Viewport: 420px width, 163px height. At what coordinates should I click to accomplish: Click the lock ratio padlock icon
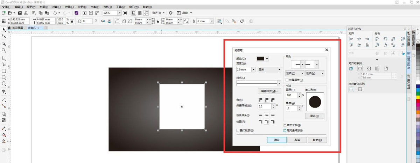pyautogui.click(x=72, y=21)
